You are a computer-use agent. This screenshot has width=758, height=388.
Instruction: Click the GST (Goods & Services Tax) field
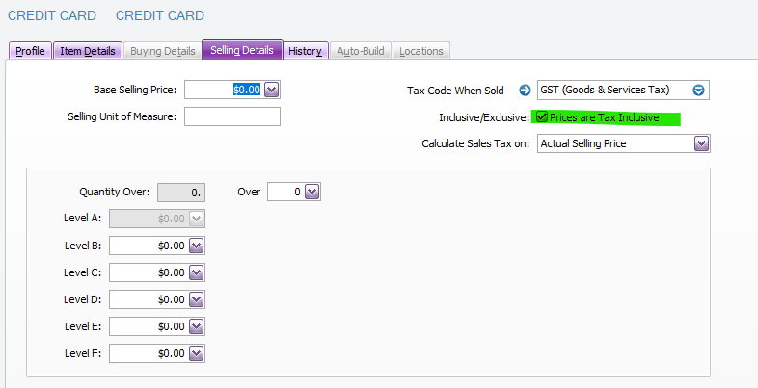[613, 91]
